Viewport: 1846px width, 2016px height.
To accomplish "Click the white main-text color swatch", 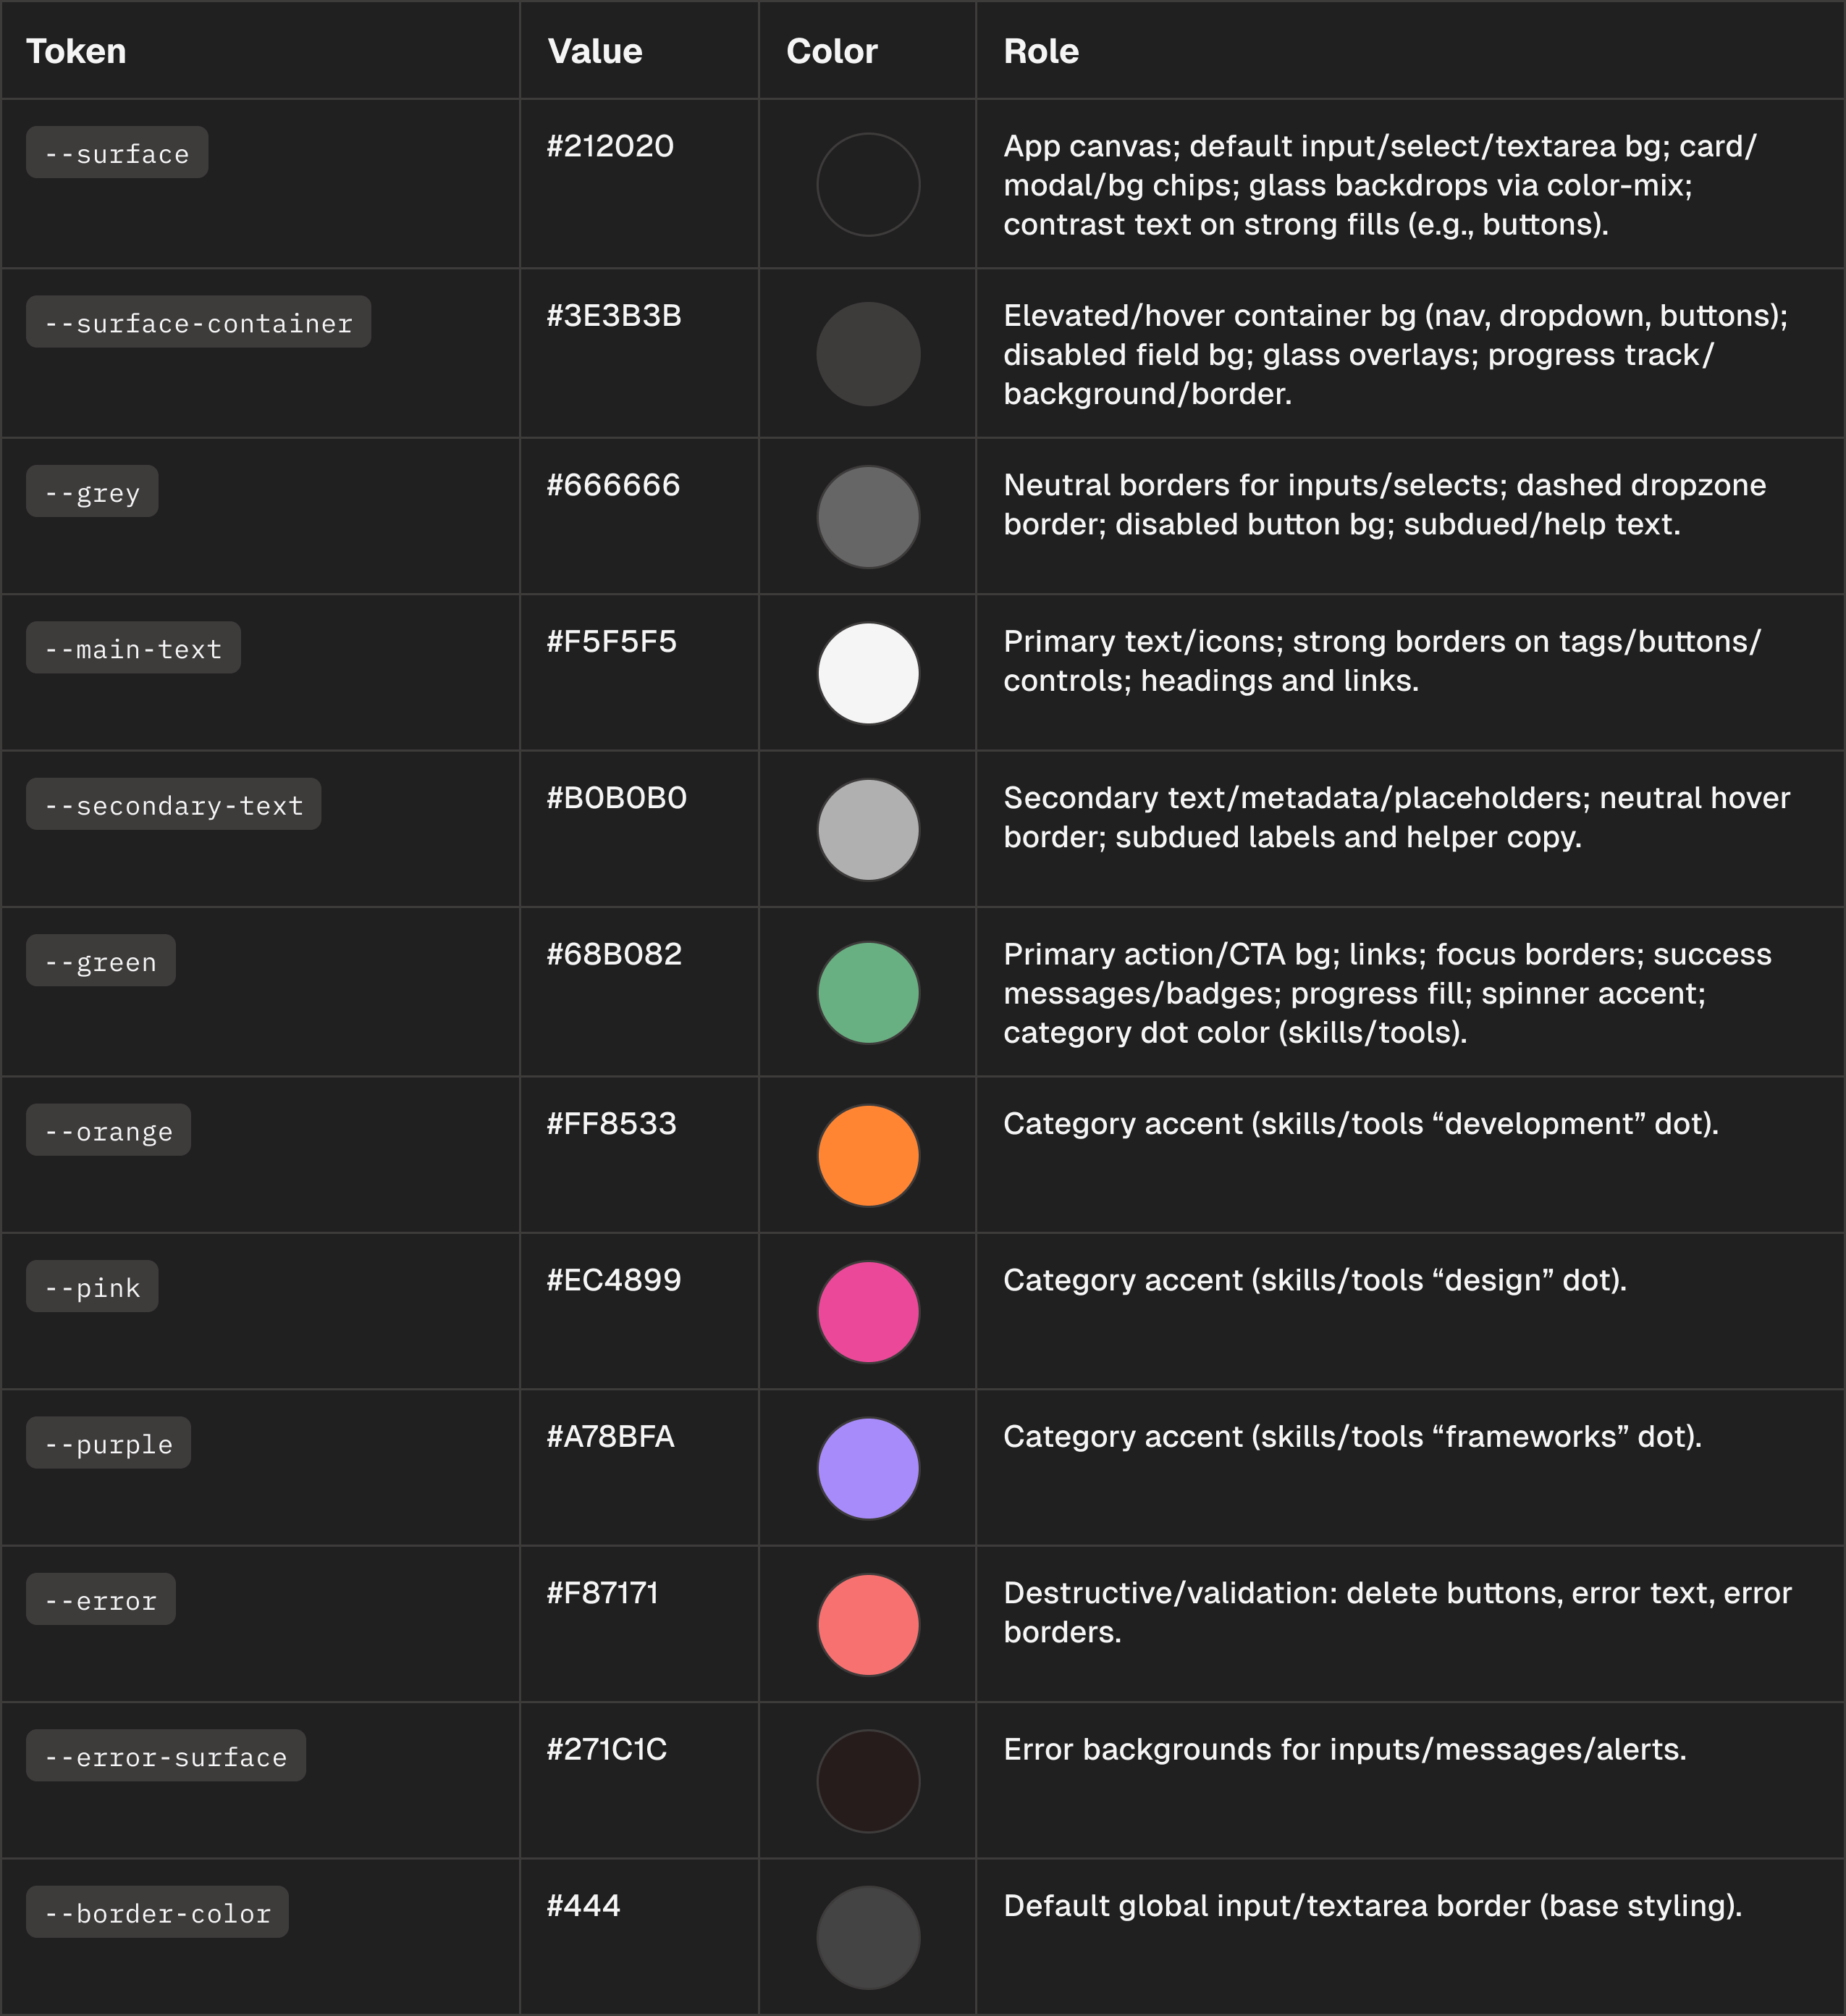I will (867, 673).
